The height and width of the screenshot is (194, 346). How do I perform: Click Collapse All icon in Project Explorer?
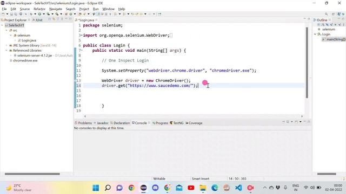pos(49,19)
